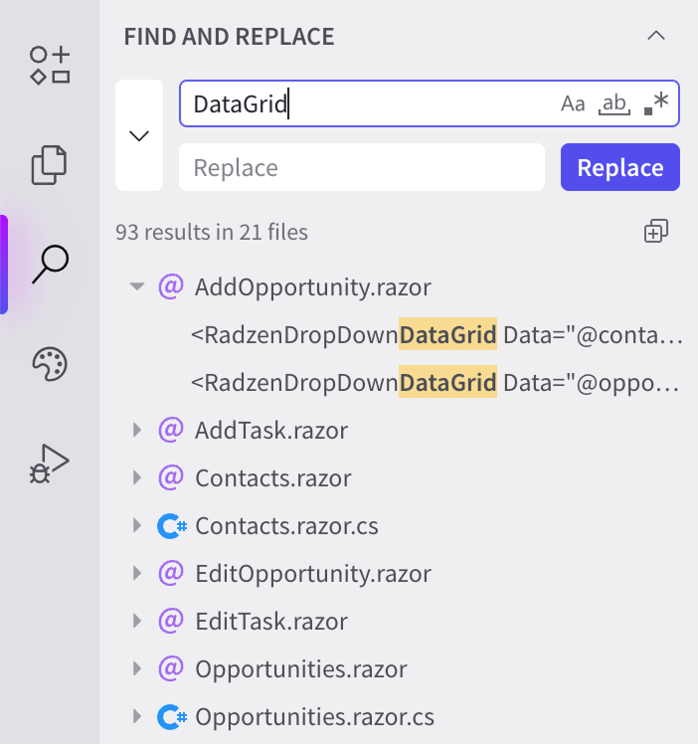Viewport: 698px width, 744px height.
Task: Collapse the Find and Replace panel
Action: pyautogui.click(x=655, y=36)
